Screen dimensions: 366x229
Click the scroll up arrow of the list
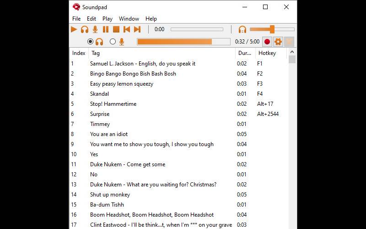(x=292, y=52)
